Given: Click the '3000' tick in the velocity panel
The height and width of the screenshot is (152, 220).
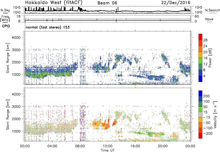Looking at the screenshot, I should [x=16, y=106].
